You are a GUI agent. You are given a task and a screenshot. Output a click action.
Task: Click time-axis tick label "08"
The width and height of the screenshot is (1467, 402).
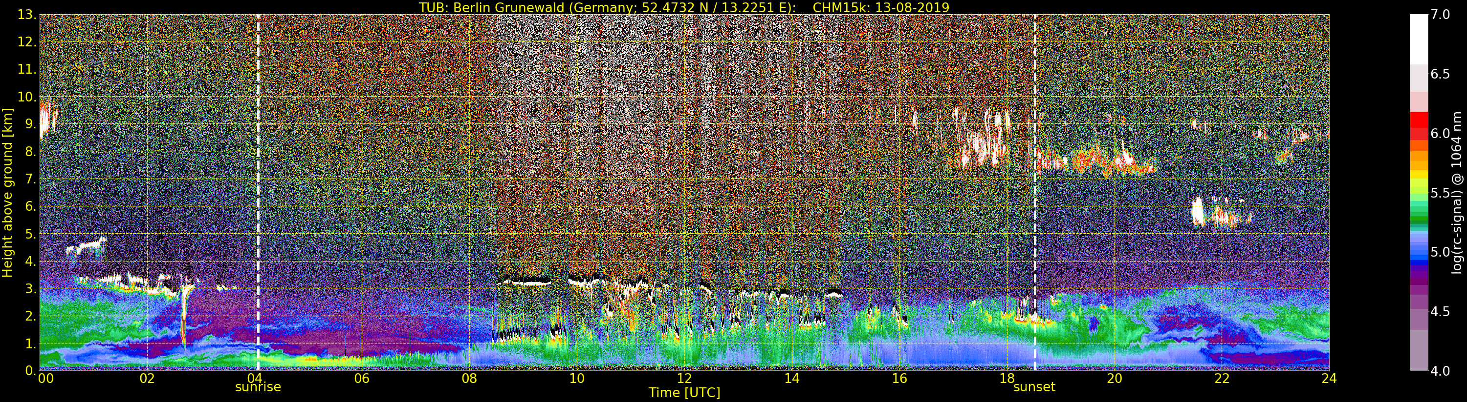click(x=469, y=379)
